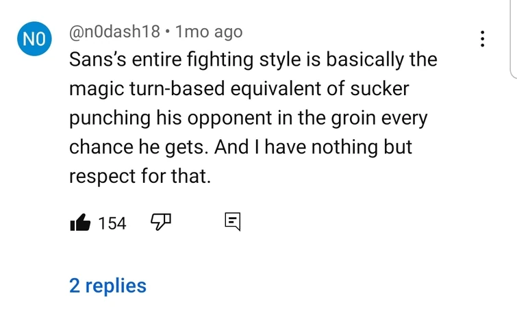Click the line starting "punching his opponent"
Viewport: 517px width, 324px height.
coord(248,118)
